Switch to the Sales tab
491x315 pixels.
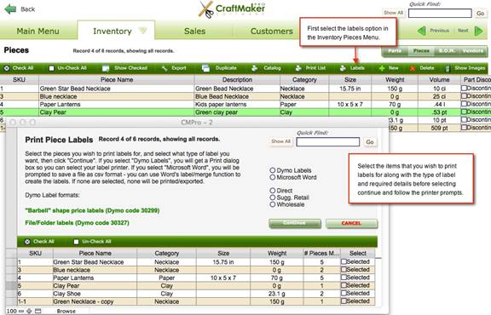point(194,31)
